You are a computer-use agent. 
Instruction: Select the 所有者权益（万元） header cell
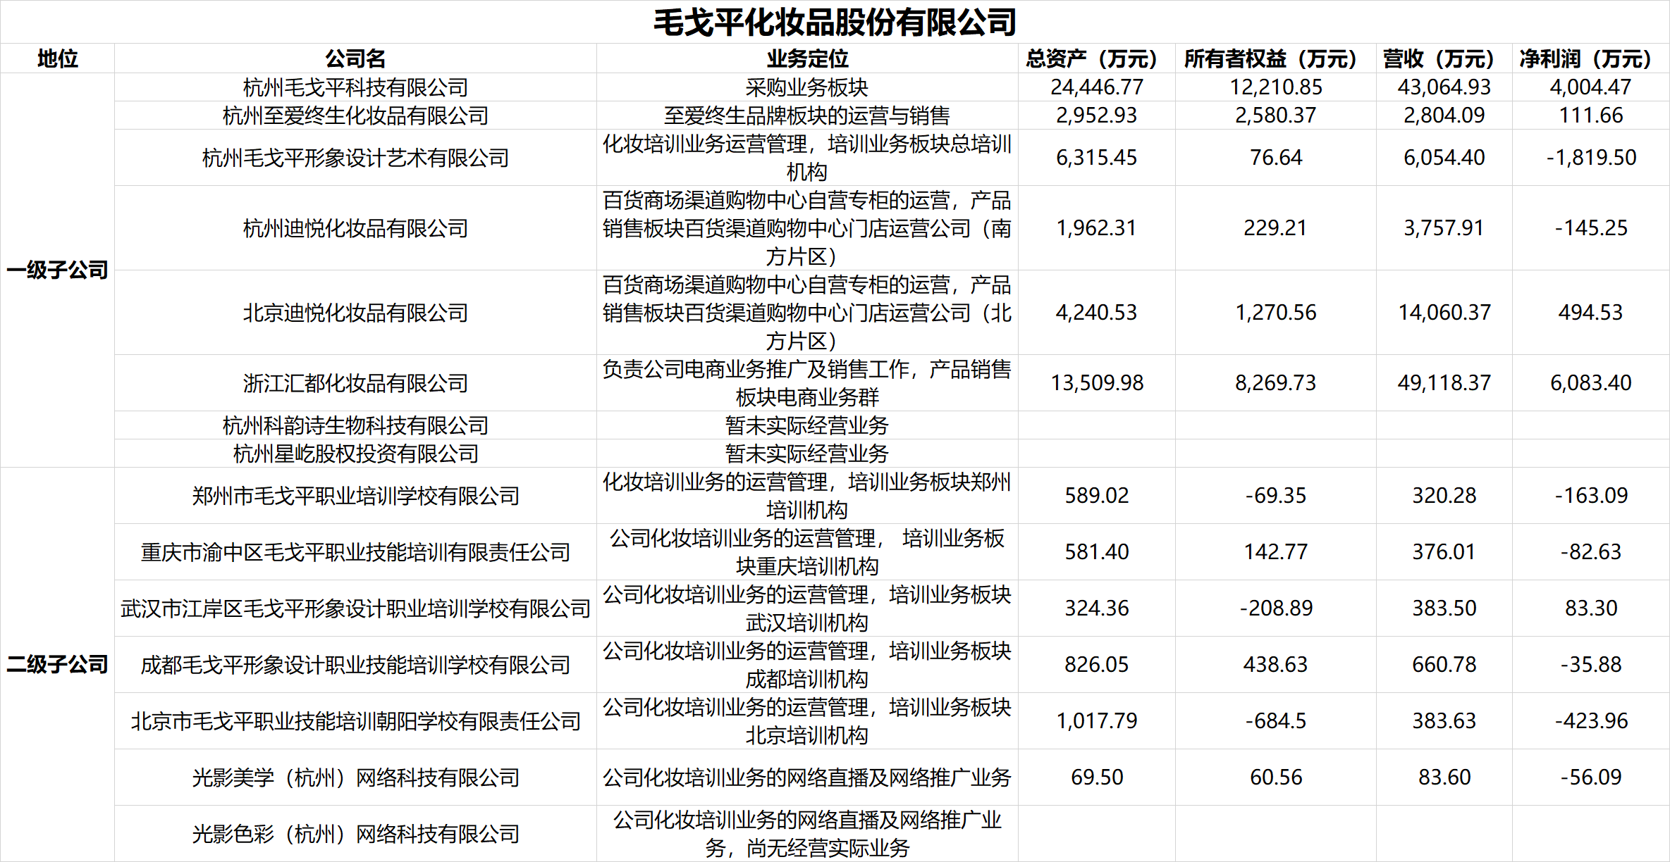pos(1275,58)
